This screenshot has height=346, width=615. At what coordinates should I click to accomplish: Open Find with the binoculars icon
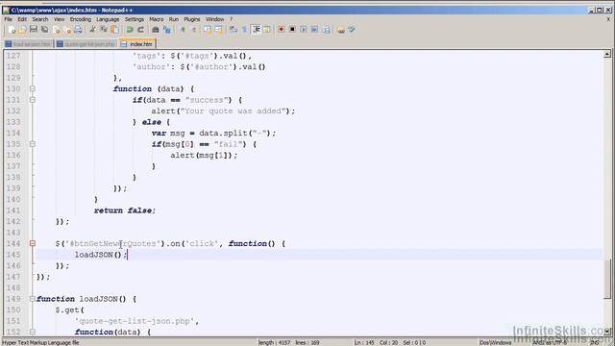(156, 30)
